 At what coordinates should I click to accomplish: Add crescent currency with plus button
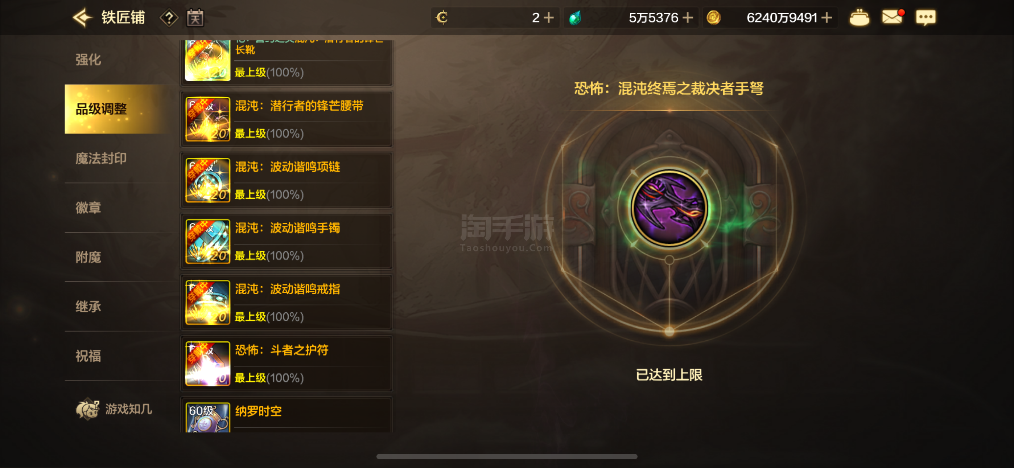coord(548,18)
